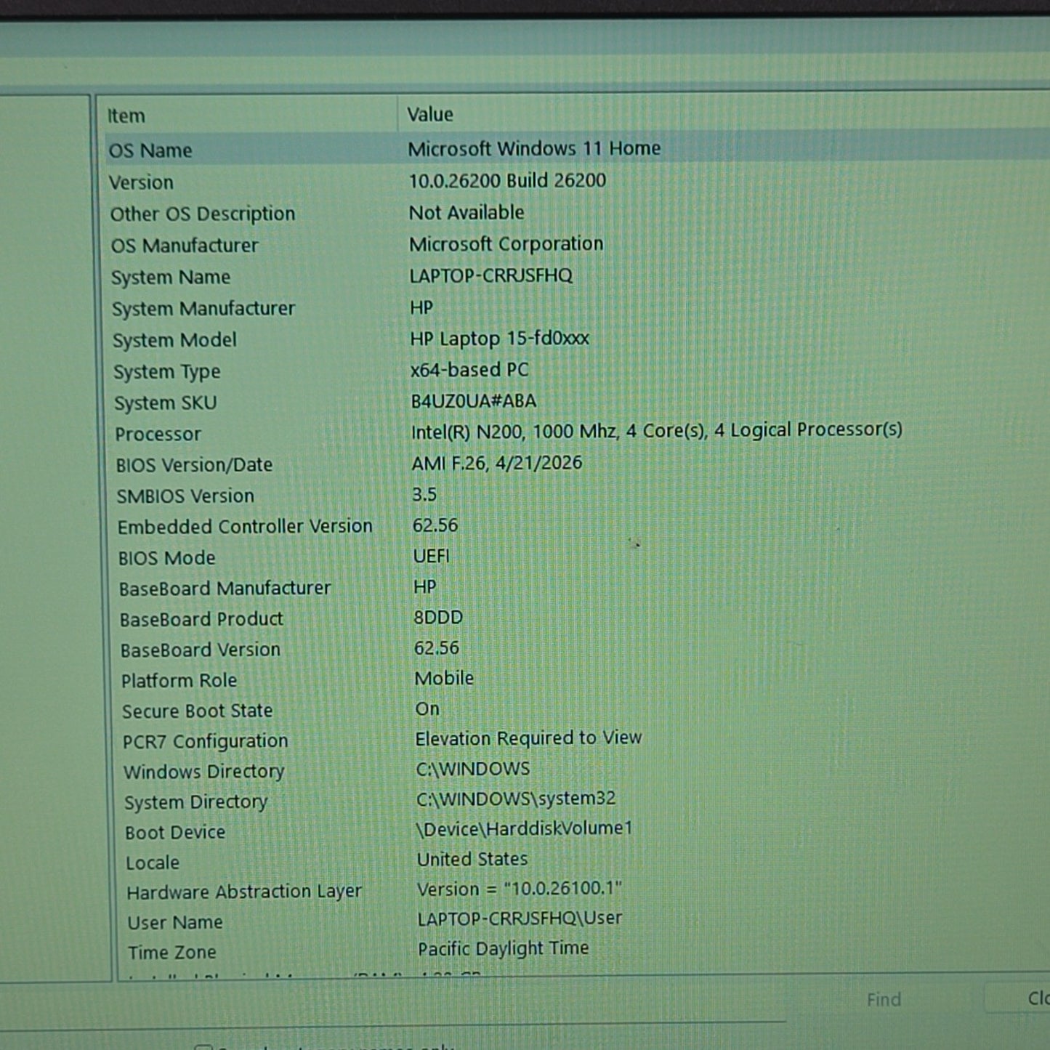Select the "Boot Device" item
The width and height of the screenshot is (1050, 1050).
[x=175, y=833]
